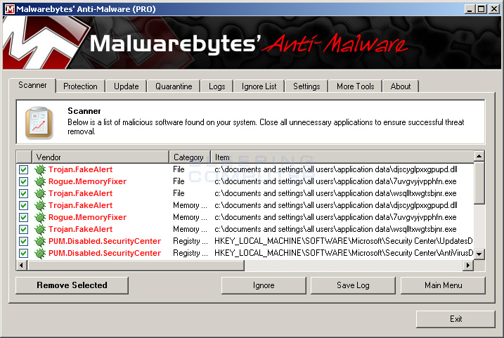
Task: Sort results by the Item column header
Action: (x=342, y=157)
